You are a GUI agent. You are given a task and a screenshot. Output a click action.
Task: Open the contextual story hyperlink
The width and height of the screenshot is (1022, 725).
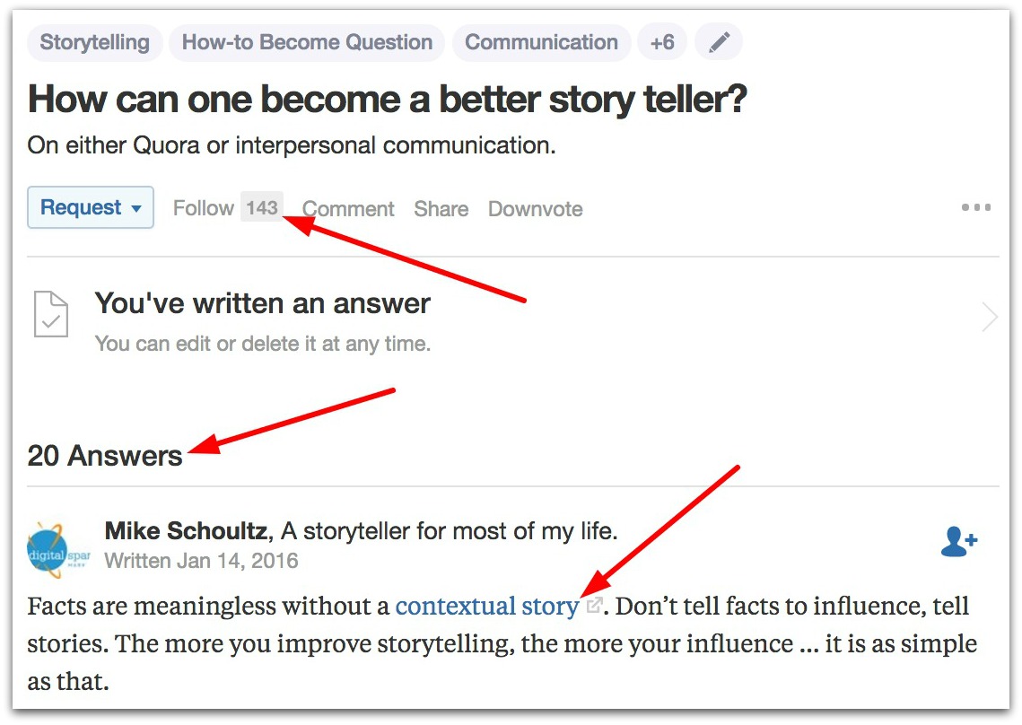487,606
